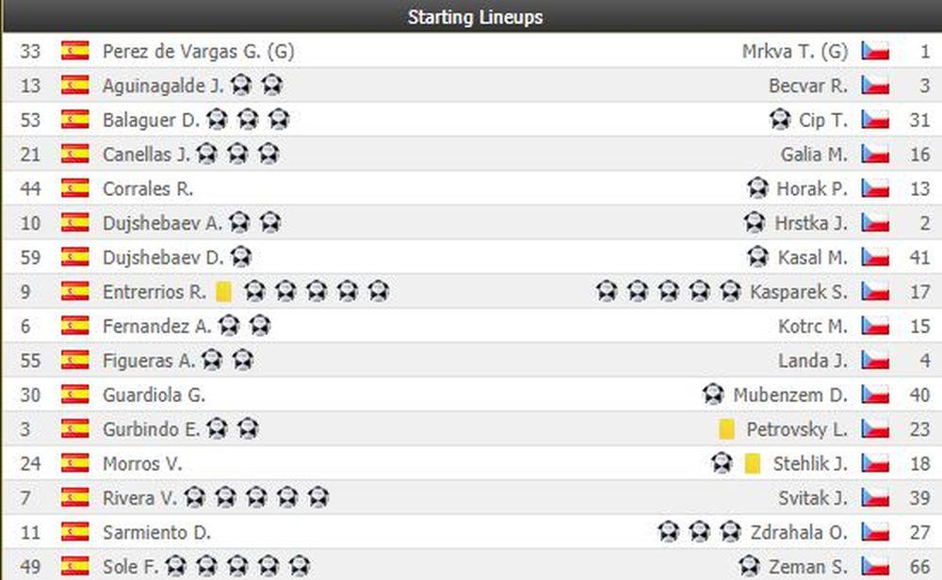Click ball icon beside Dujshebaev D.

pos(241,257)
